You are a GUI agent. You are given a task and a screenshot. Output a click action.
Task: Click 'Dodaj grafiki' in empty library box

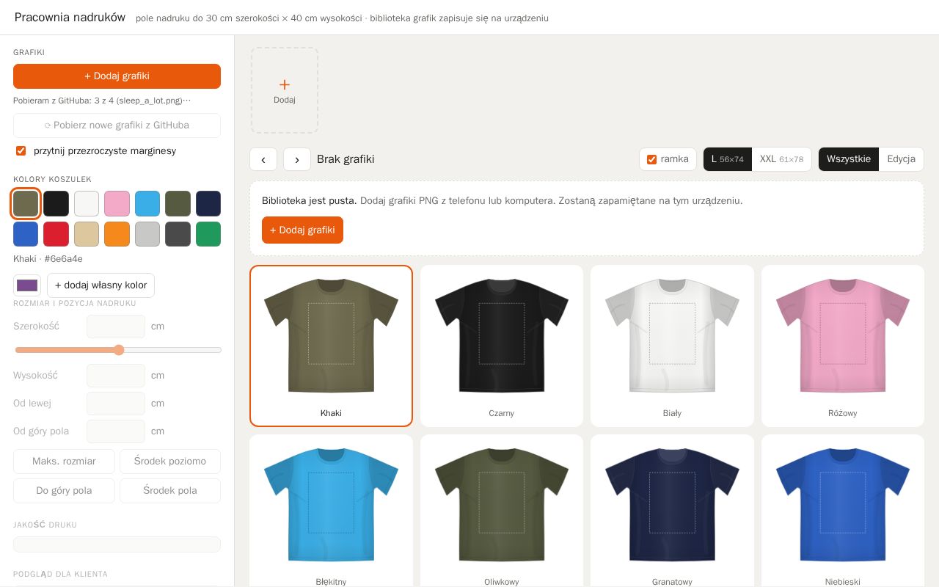302,230
